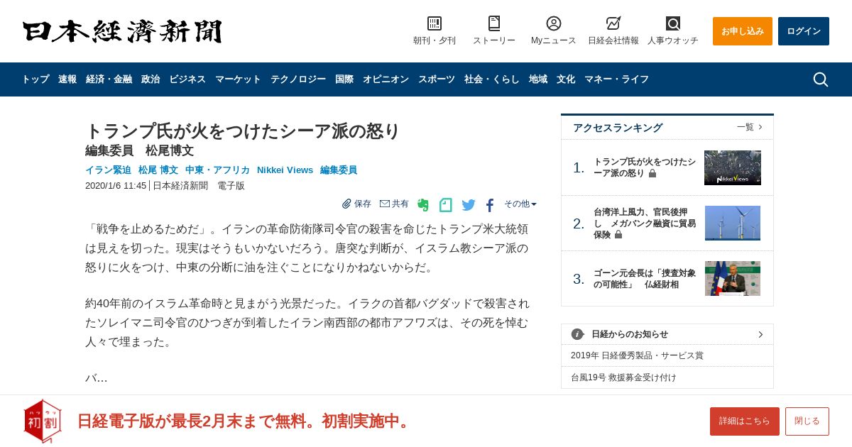Click the Nikkei Views crowd thumbnail
Screen dimensions: 852x447
pyautogui.click(x=733, y=167)
